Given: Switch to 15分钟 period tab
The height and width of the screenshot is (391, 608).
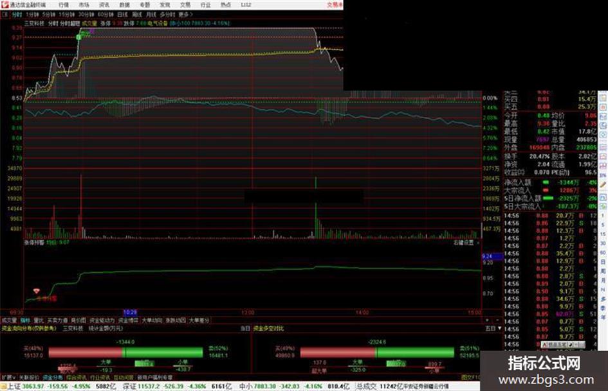Looking at the screenshot, I should click(67, 15).
